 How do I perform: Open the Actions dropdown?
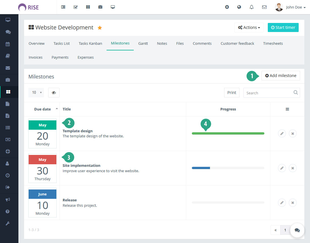[x=249, y=27]
